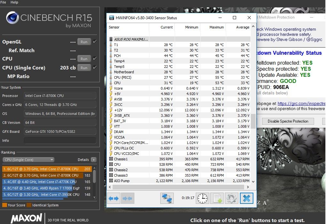
Task: Run the OpenGL benchmark
Action: pyautogui.click(x=84, y=42)
